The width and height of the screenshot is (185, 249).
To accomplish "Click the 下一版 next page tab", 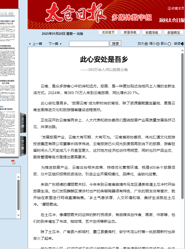I will (23, 146).
